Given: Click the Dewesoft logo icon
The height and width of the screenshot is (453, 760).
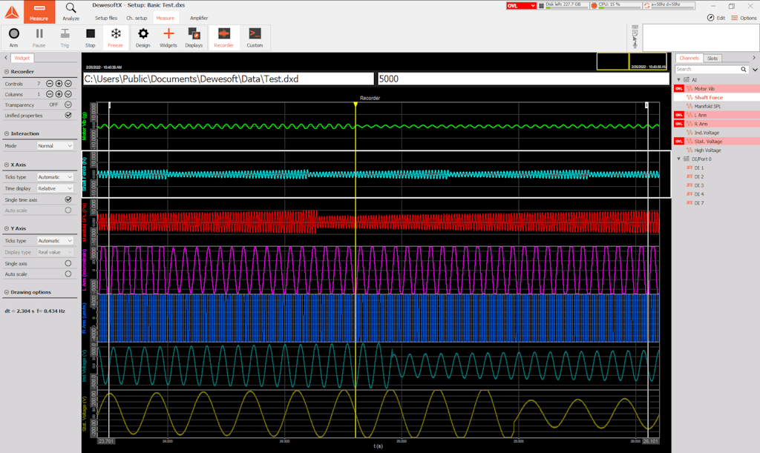Looking at the screenshot, I should [x=12, y=11].
